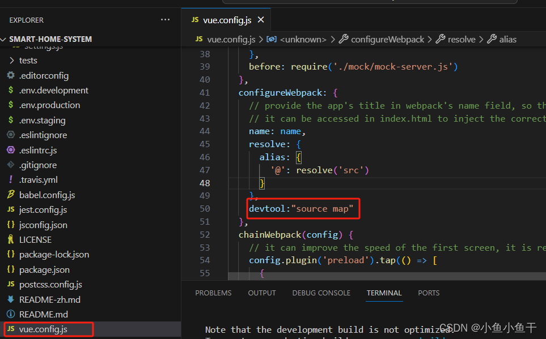Screen dimensions: 546x339
Task: Click the before: require mock-server line
Action: click(353, 66)
